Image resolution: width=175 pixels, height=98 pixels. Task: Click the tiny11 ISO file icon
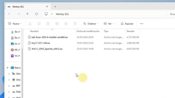tap(29, 43)
